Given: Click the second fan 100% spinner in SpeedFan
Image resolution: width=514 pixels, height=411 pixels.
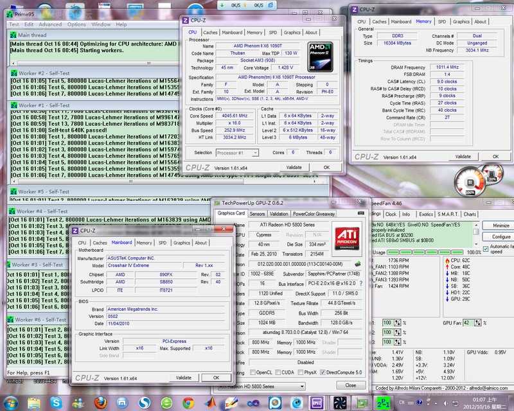Looking at the screenshot, I should (397, 333).
